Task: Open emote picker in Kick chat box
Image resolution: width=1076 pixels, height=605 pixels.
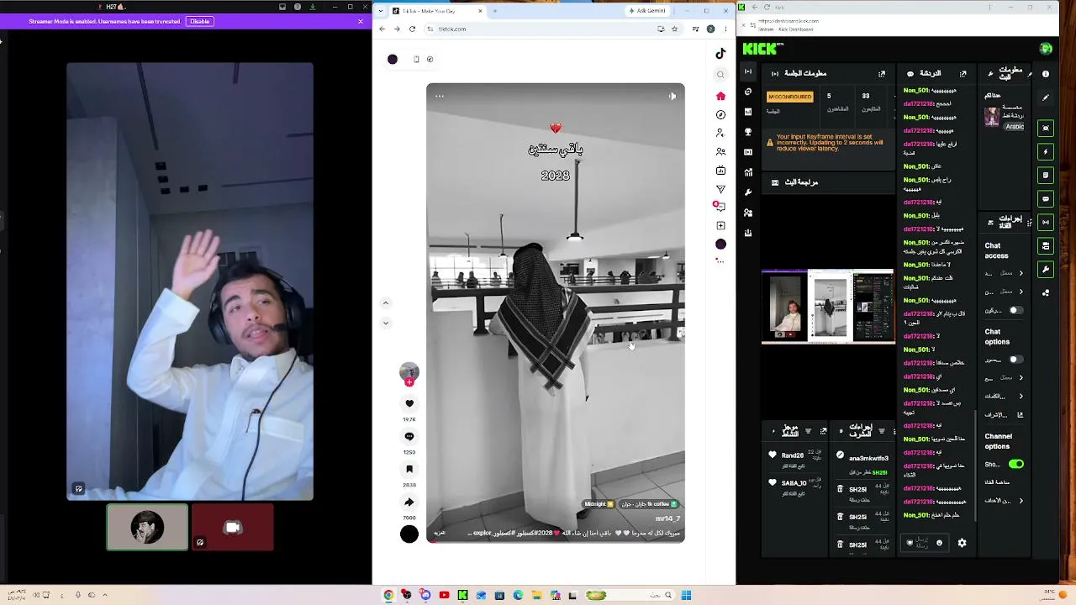Action: (x=939, y=543)
